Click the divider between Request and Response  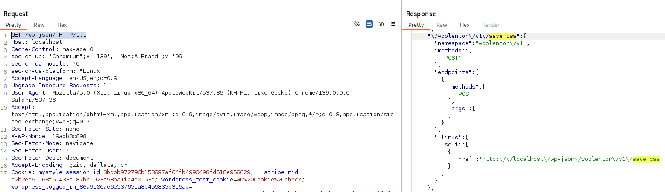click(401, 96)
